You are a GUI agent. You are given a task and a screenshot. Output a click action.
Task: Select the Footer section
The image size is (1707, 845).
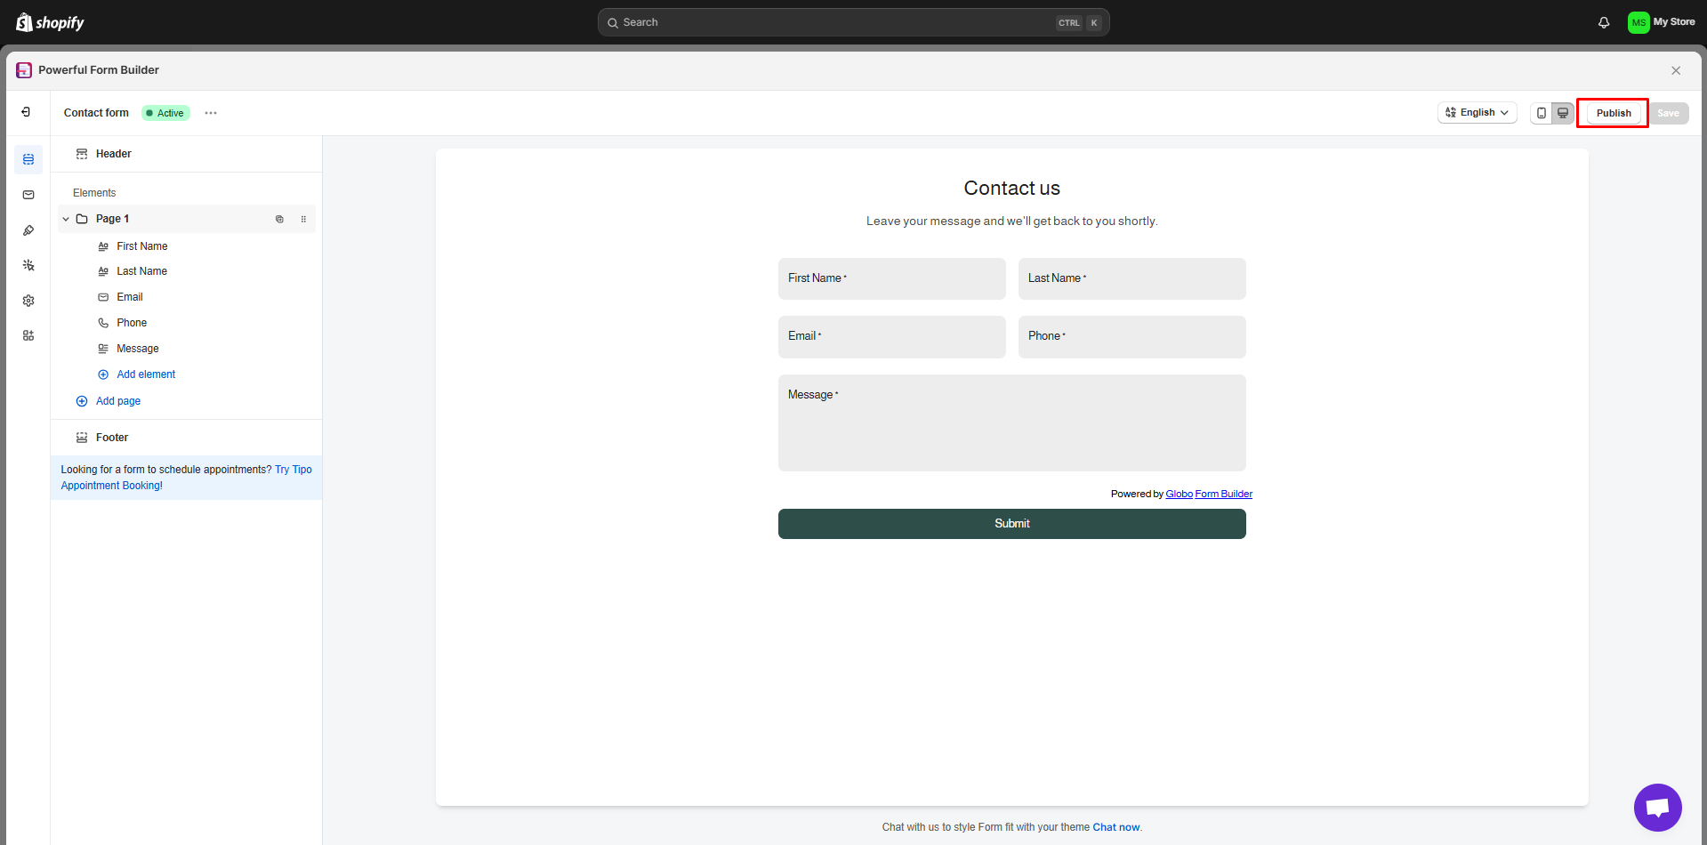click(112, 438)
